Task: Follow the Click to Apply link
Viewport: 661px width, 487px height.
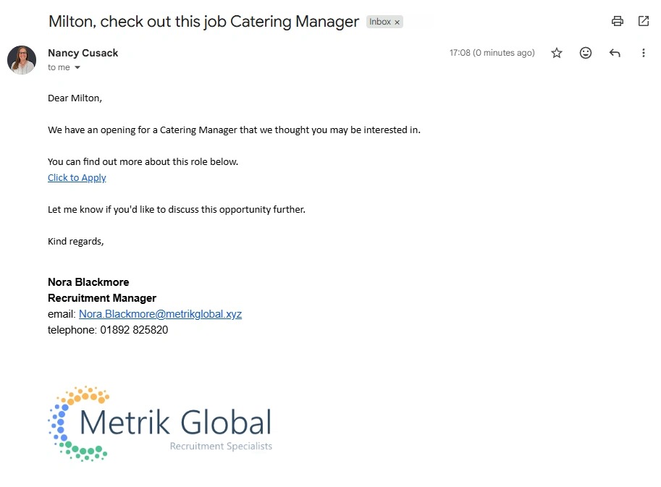Action: click(x=77, y=178)
